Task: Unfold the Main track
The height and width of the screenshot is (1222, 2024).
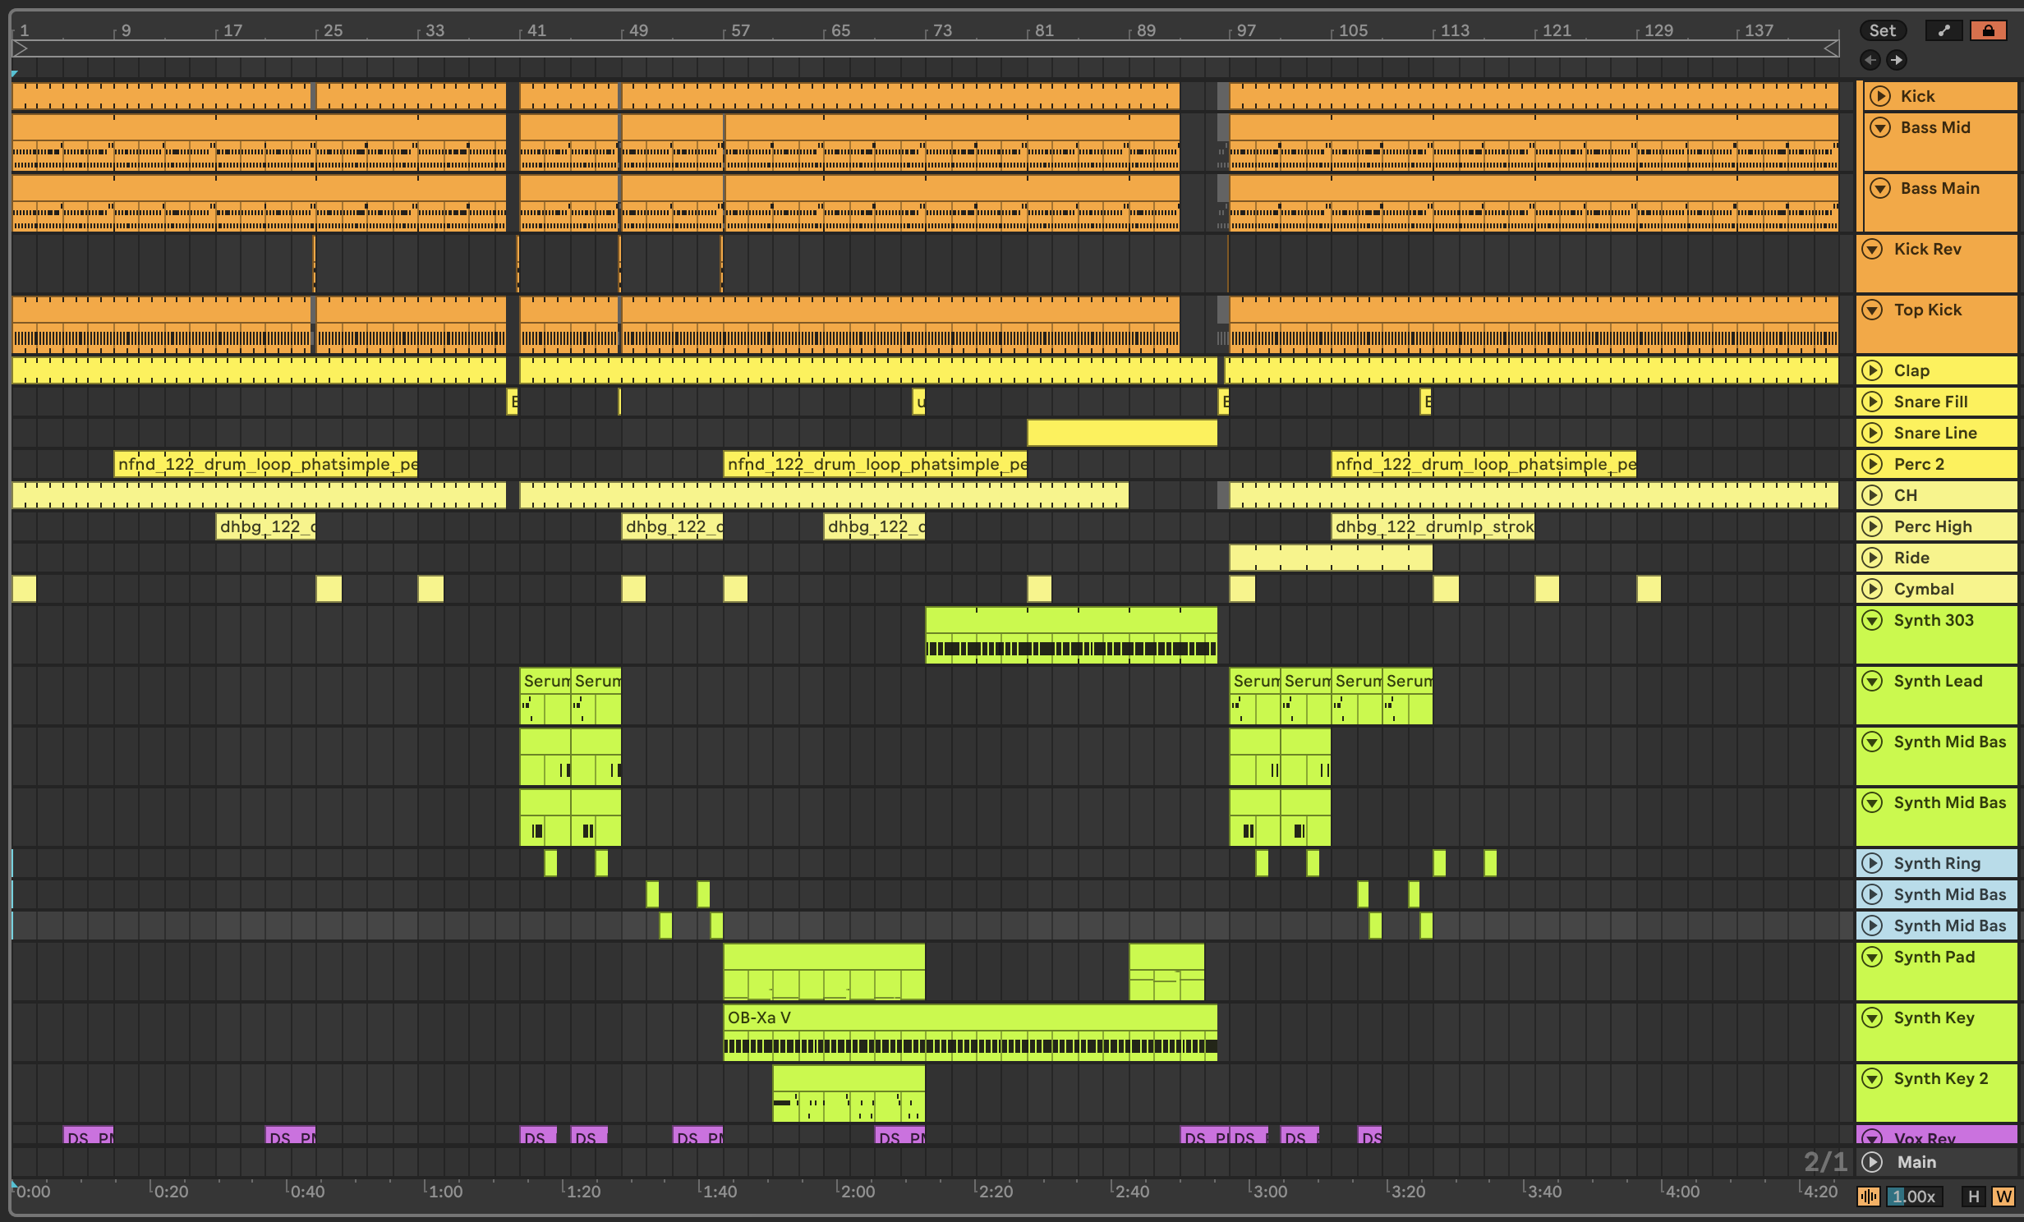Action: 1872,1162
